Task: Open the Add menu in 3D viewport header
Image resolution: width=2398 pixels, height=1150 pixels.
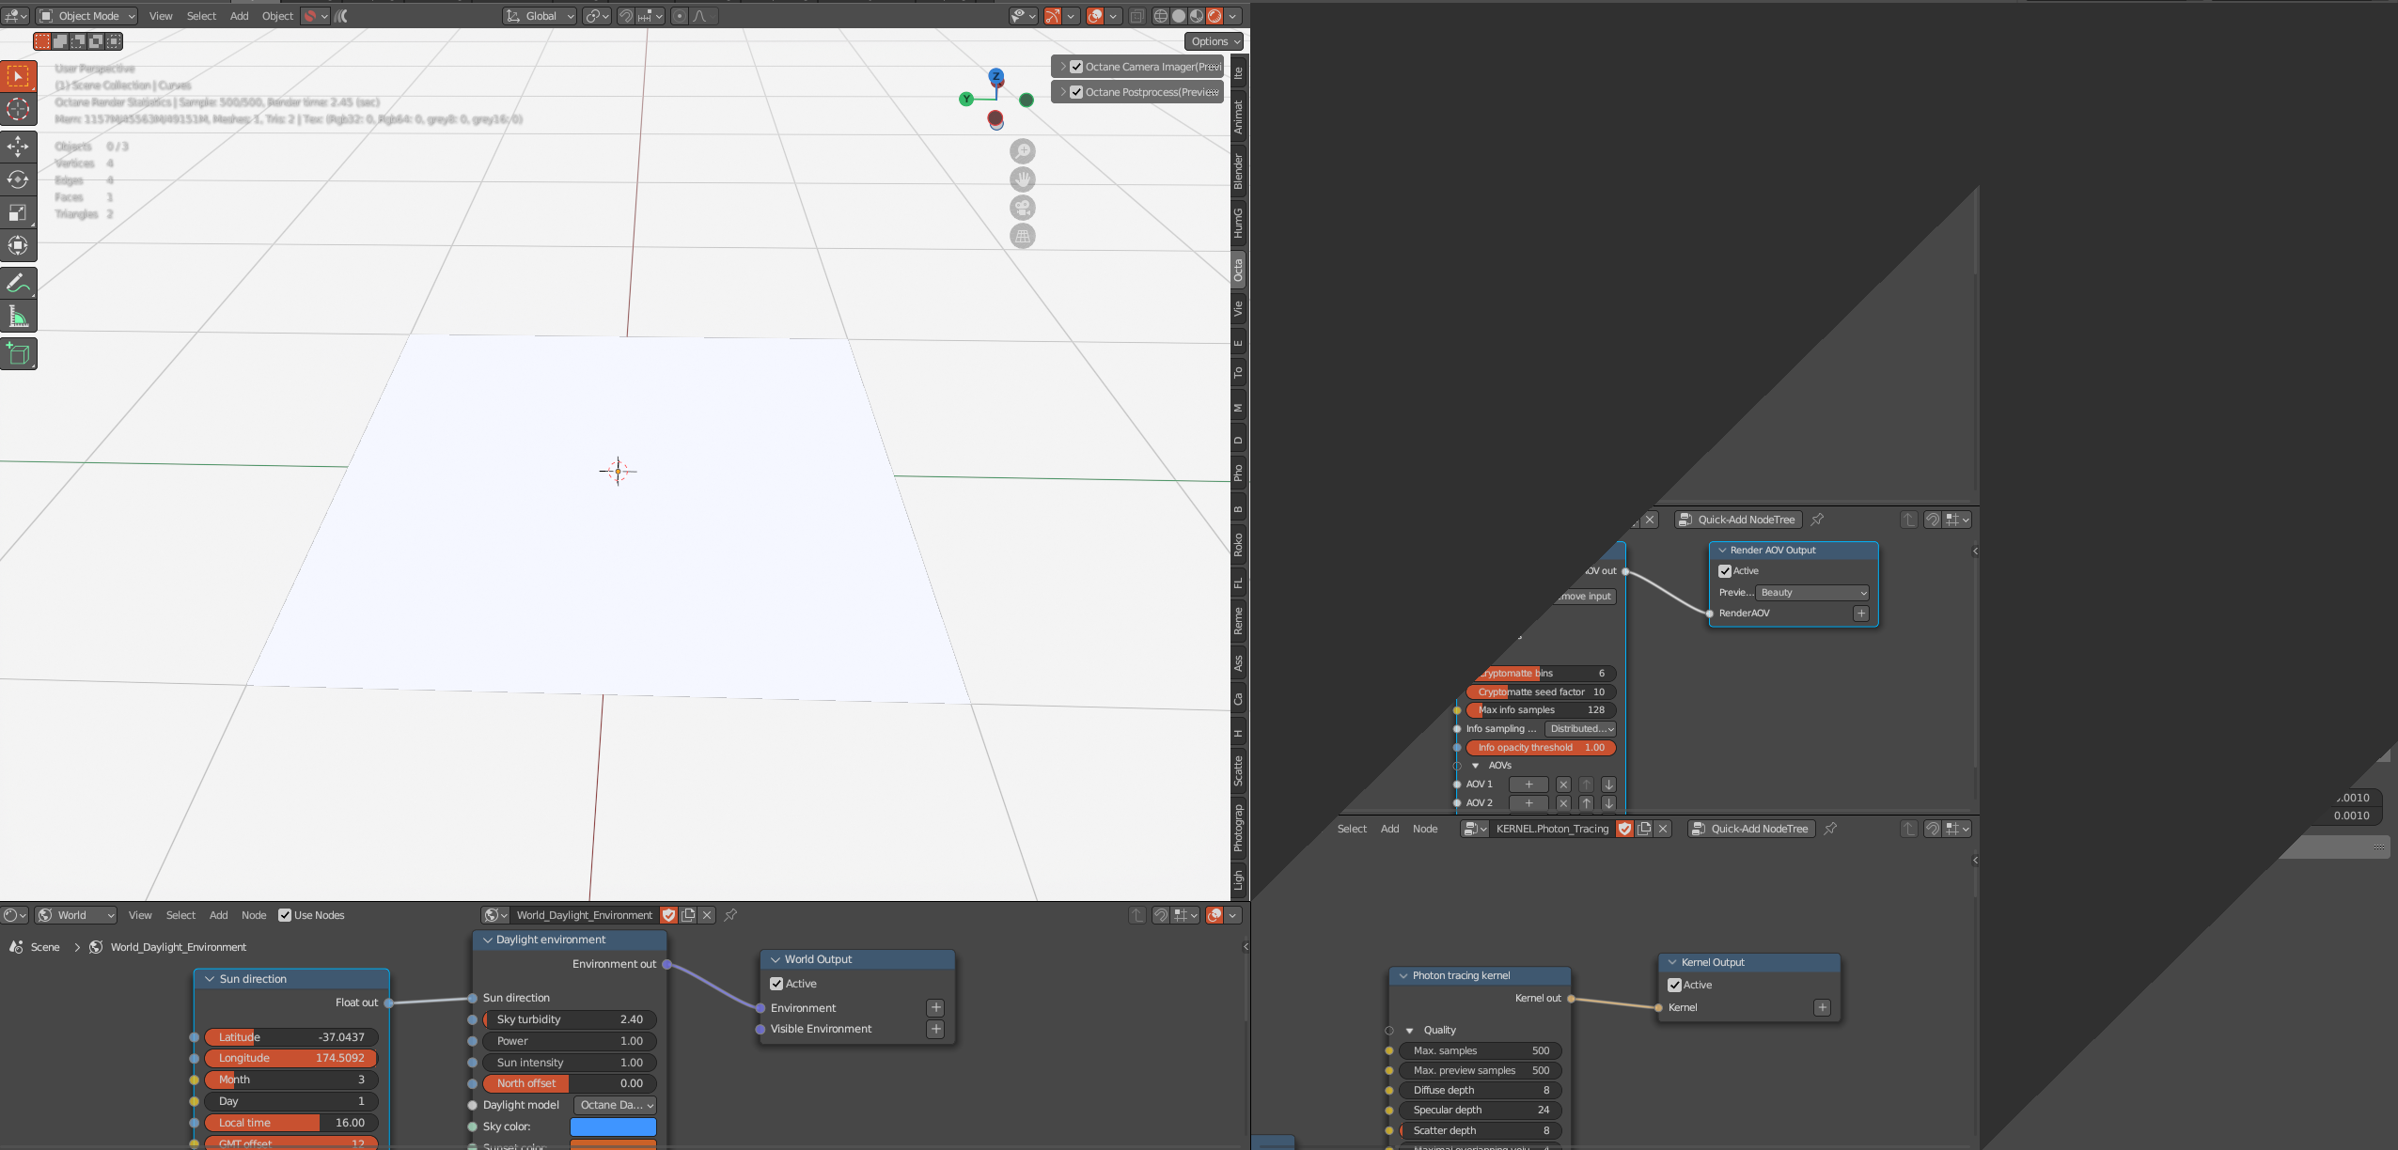Action: tap(239, 16)
